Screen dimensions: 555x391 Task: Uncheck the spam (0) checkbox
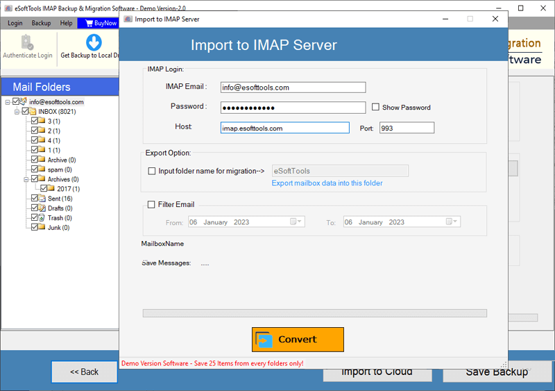pos(34,169)
